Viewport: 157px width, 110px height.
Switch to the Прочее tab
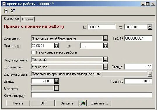pos(28,19)
